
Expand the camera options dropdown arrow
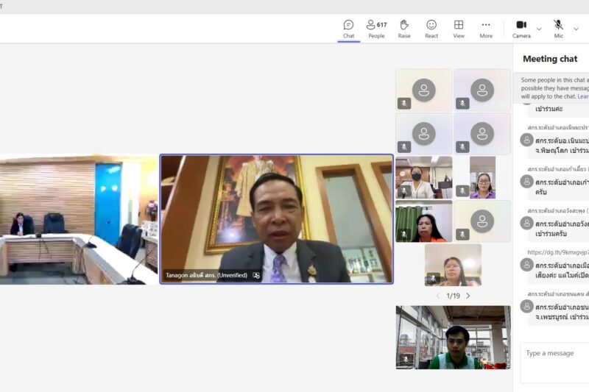pos(539,29)
